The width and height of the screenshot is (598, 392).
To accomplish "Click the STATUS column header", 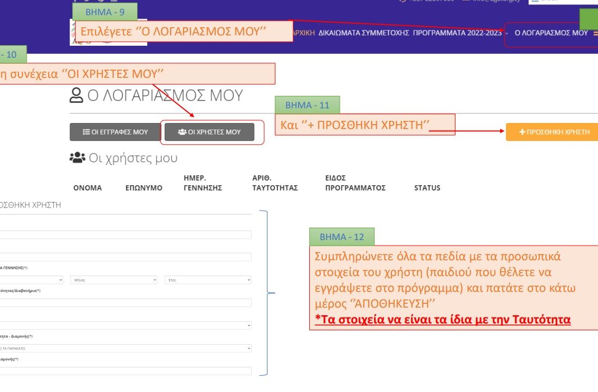I will click(427, 188).
